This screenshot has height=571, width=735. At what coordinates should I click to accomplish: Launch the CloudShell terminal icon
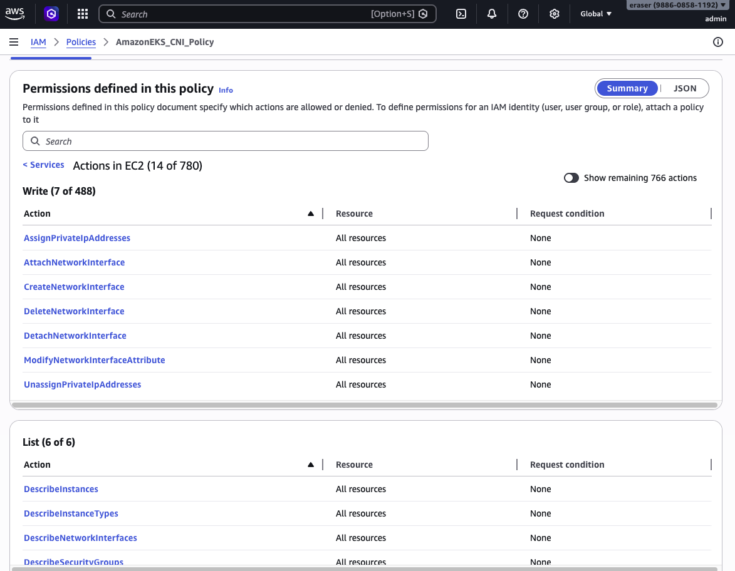pyautogui.click(x=461, y=13)
